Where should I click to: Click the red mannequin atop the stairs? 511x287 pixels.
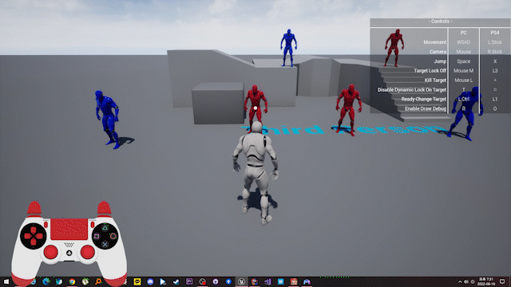[394, 48]
